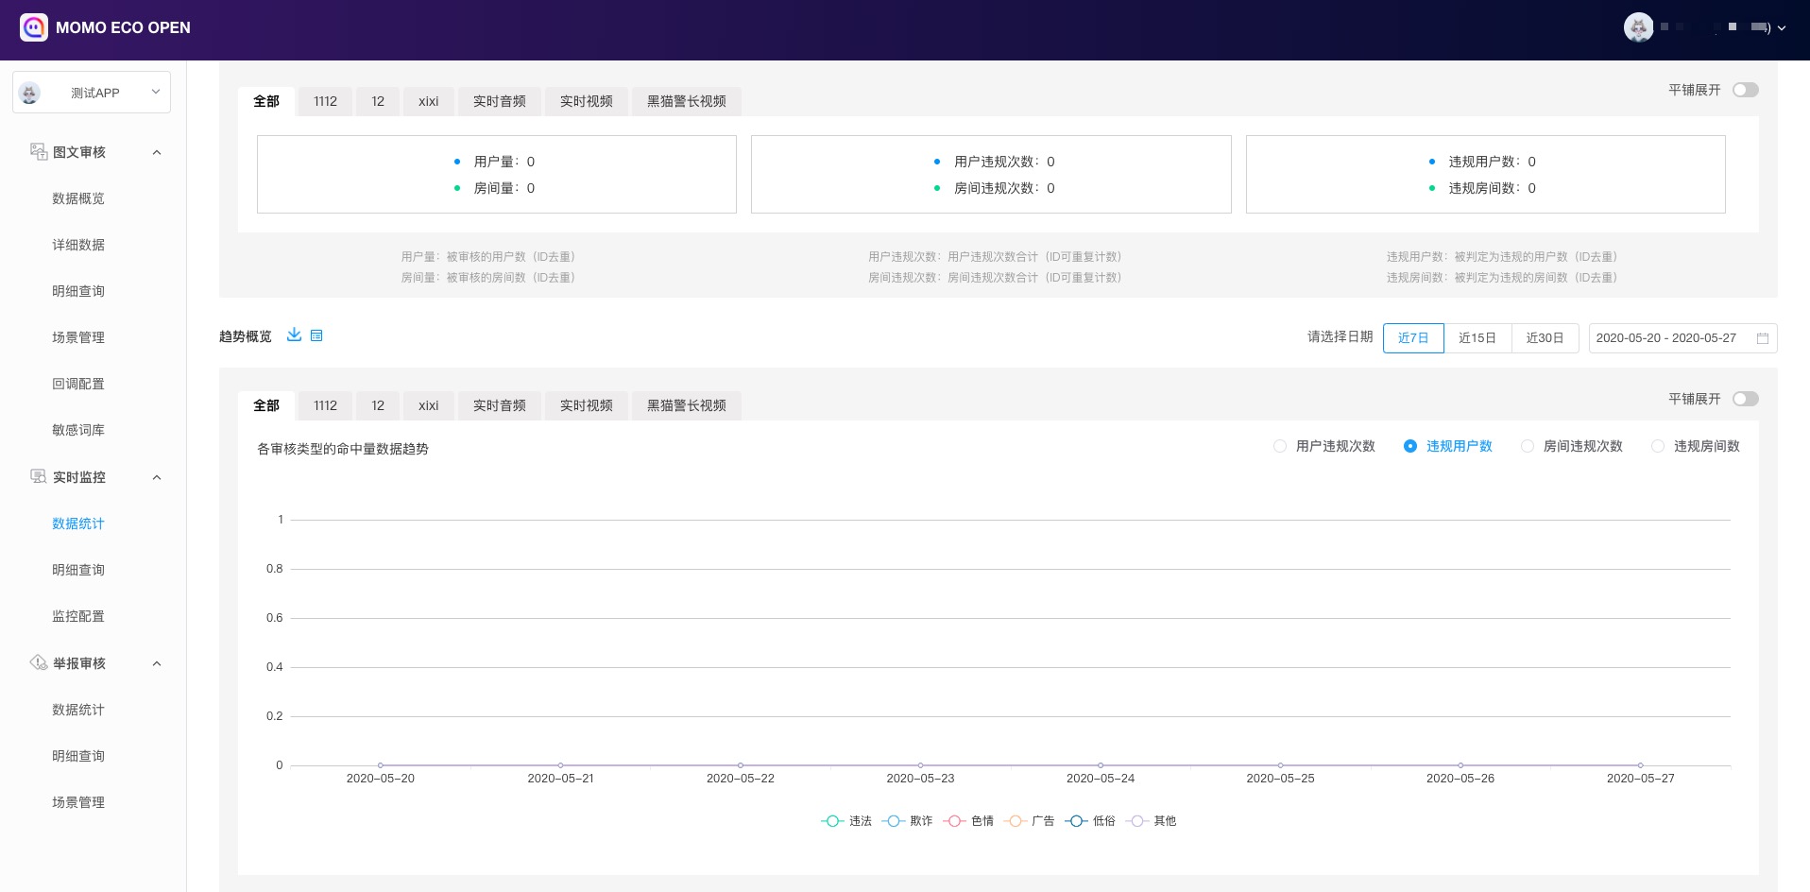Open 敏感词库 in the sidebar

78,430
